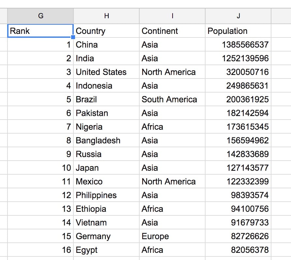Screen dimensions: 291x260
Task: Click population value 94100756
Action: pos(238,209)
